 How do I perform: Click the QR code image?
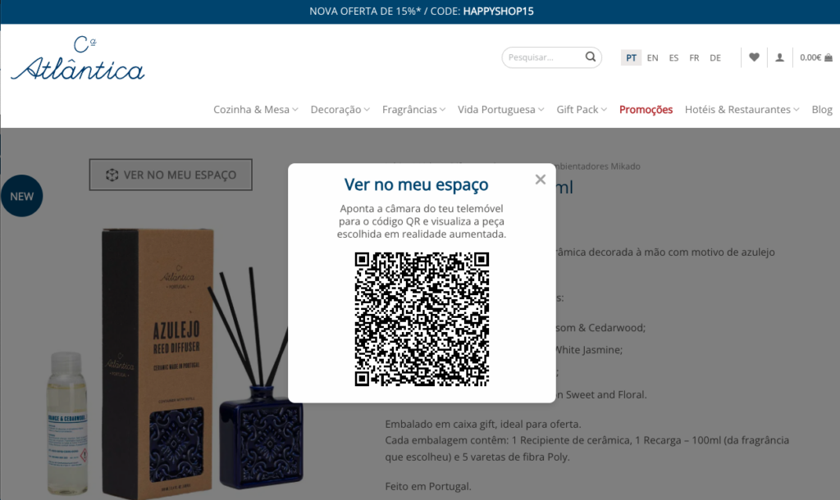(x=422, y=319)
